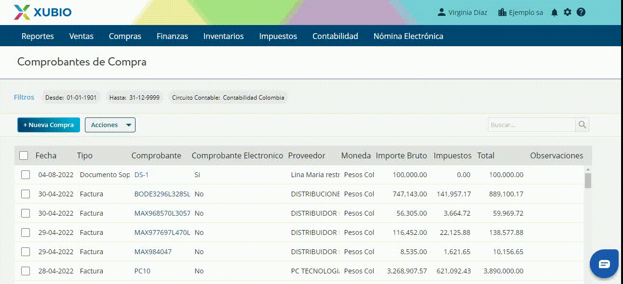Screen dimensions: 623x284
Task: Click the Hasta 31-12-9999 filter chip
Action: pyautogui.click(x=135, y=97)
